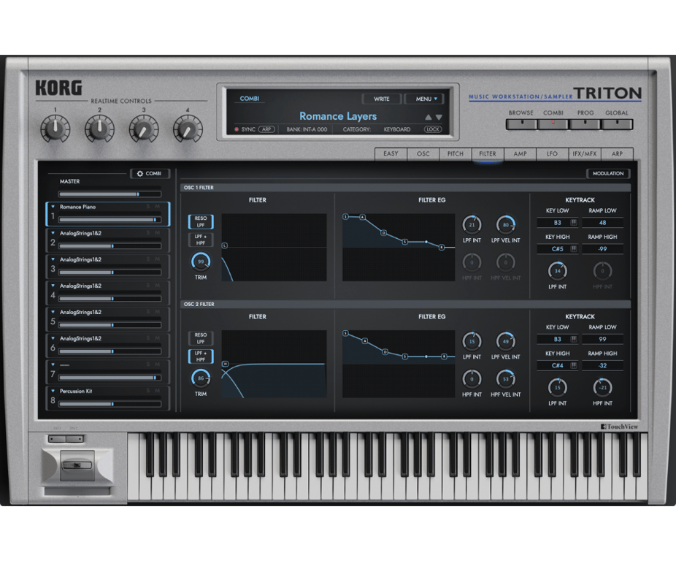Switch to the OSC tab
This screenshot has width=676, height=561.
click(x=423, y=153)
